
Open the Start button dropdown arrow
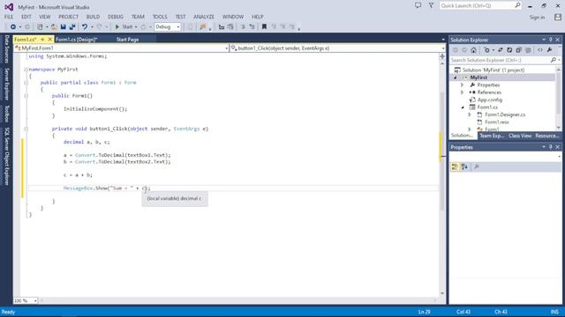[136, 27]
